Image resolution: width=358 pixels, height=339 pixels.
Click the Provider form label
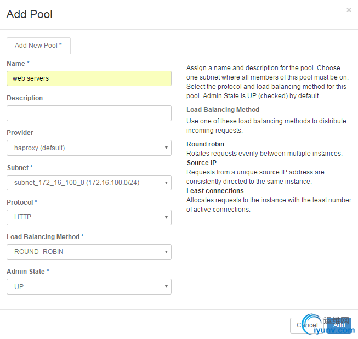pos(20,133)
